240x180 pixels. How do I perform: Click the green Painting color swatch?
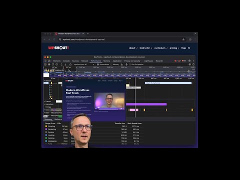pyautogui.click(x=46, y=138)
